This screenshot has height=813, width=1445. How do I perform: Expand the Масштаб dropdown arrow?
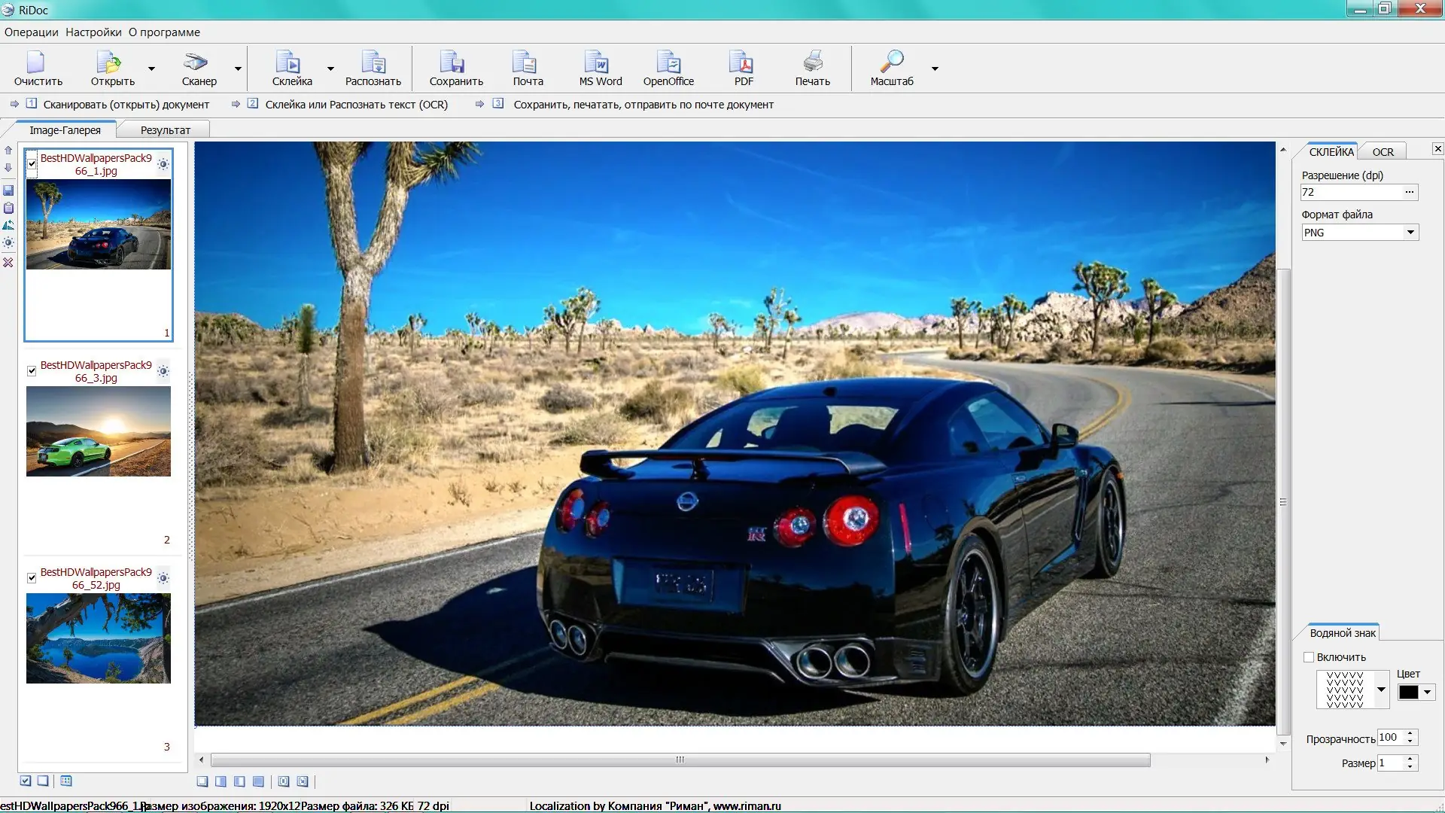pos(935,69)
